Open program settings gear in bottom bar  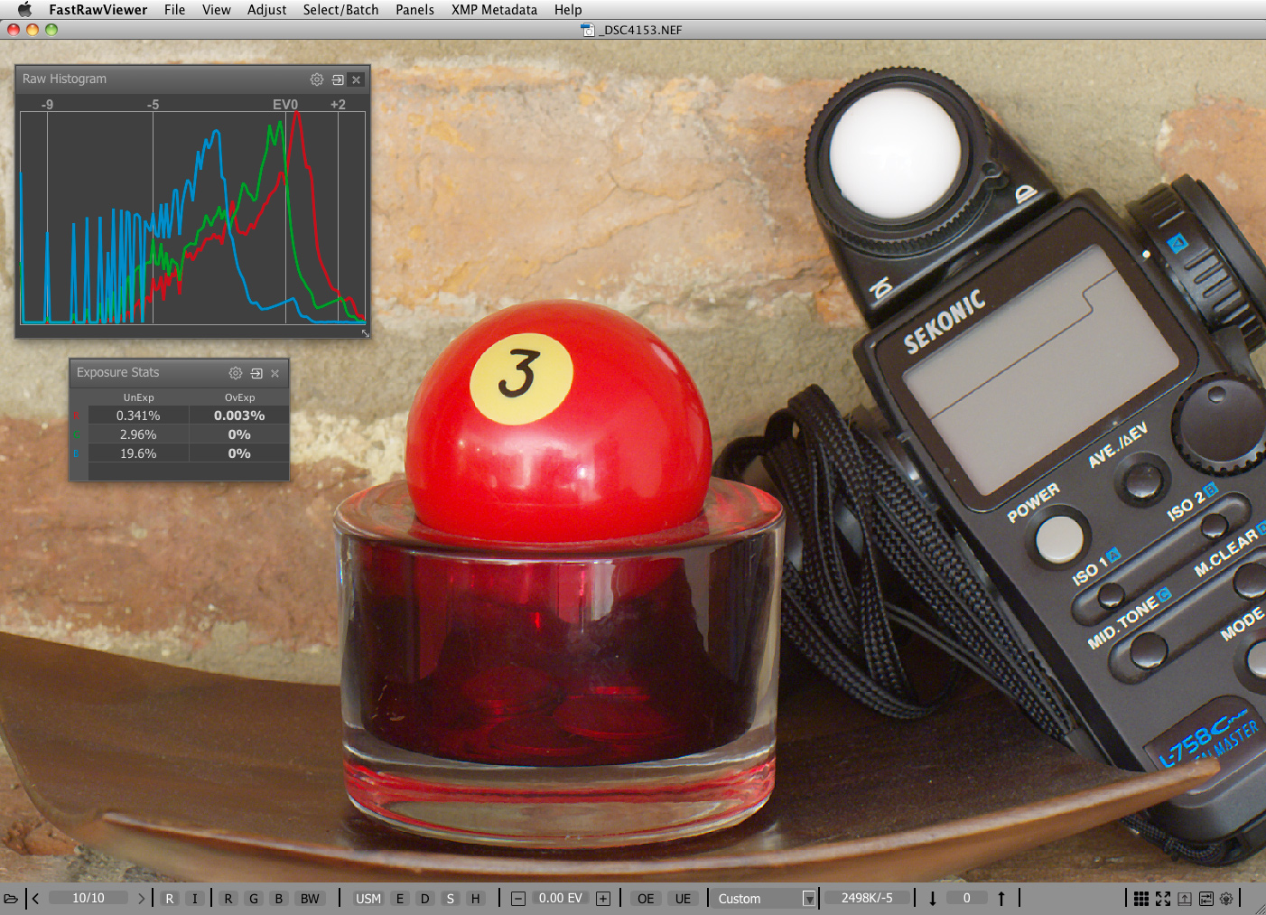coord(1226,899)
